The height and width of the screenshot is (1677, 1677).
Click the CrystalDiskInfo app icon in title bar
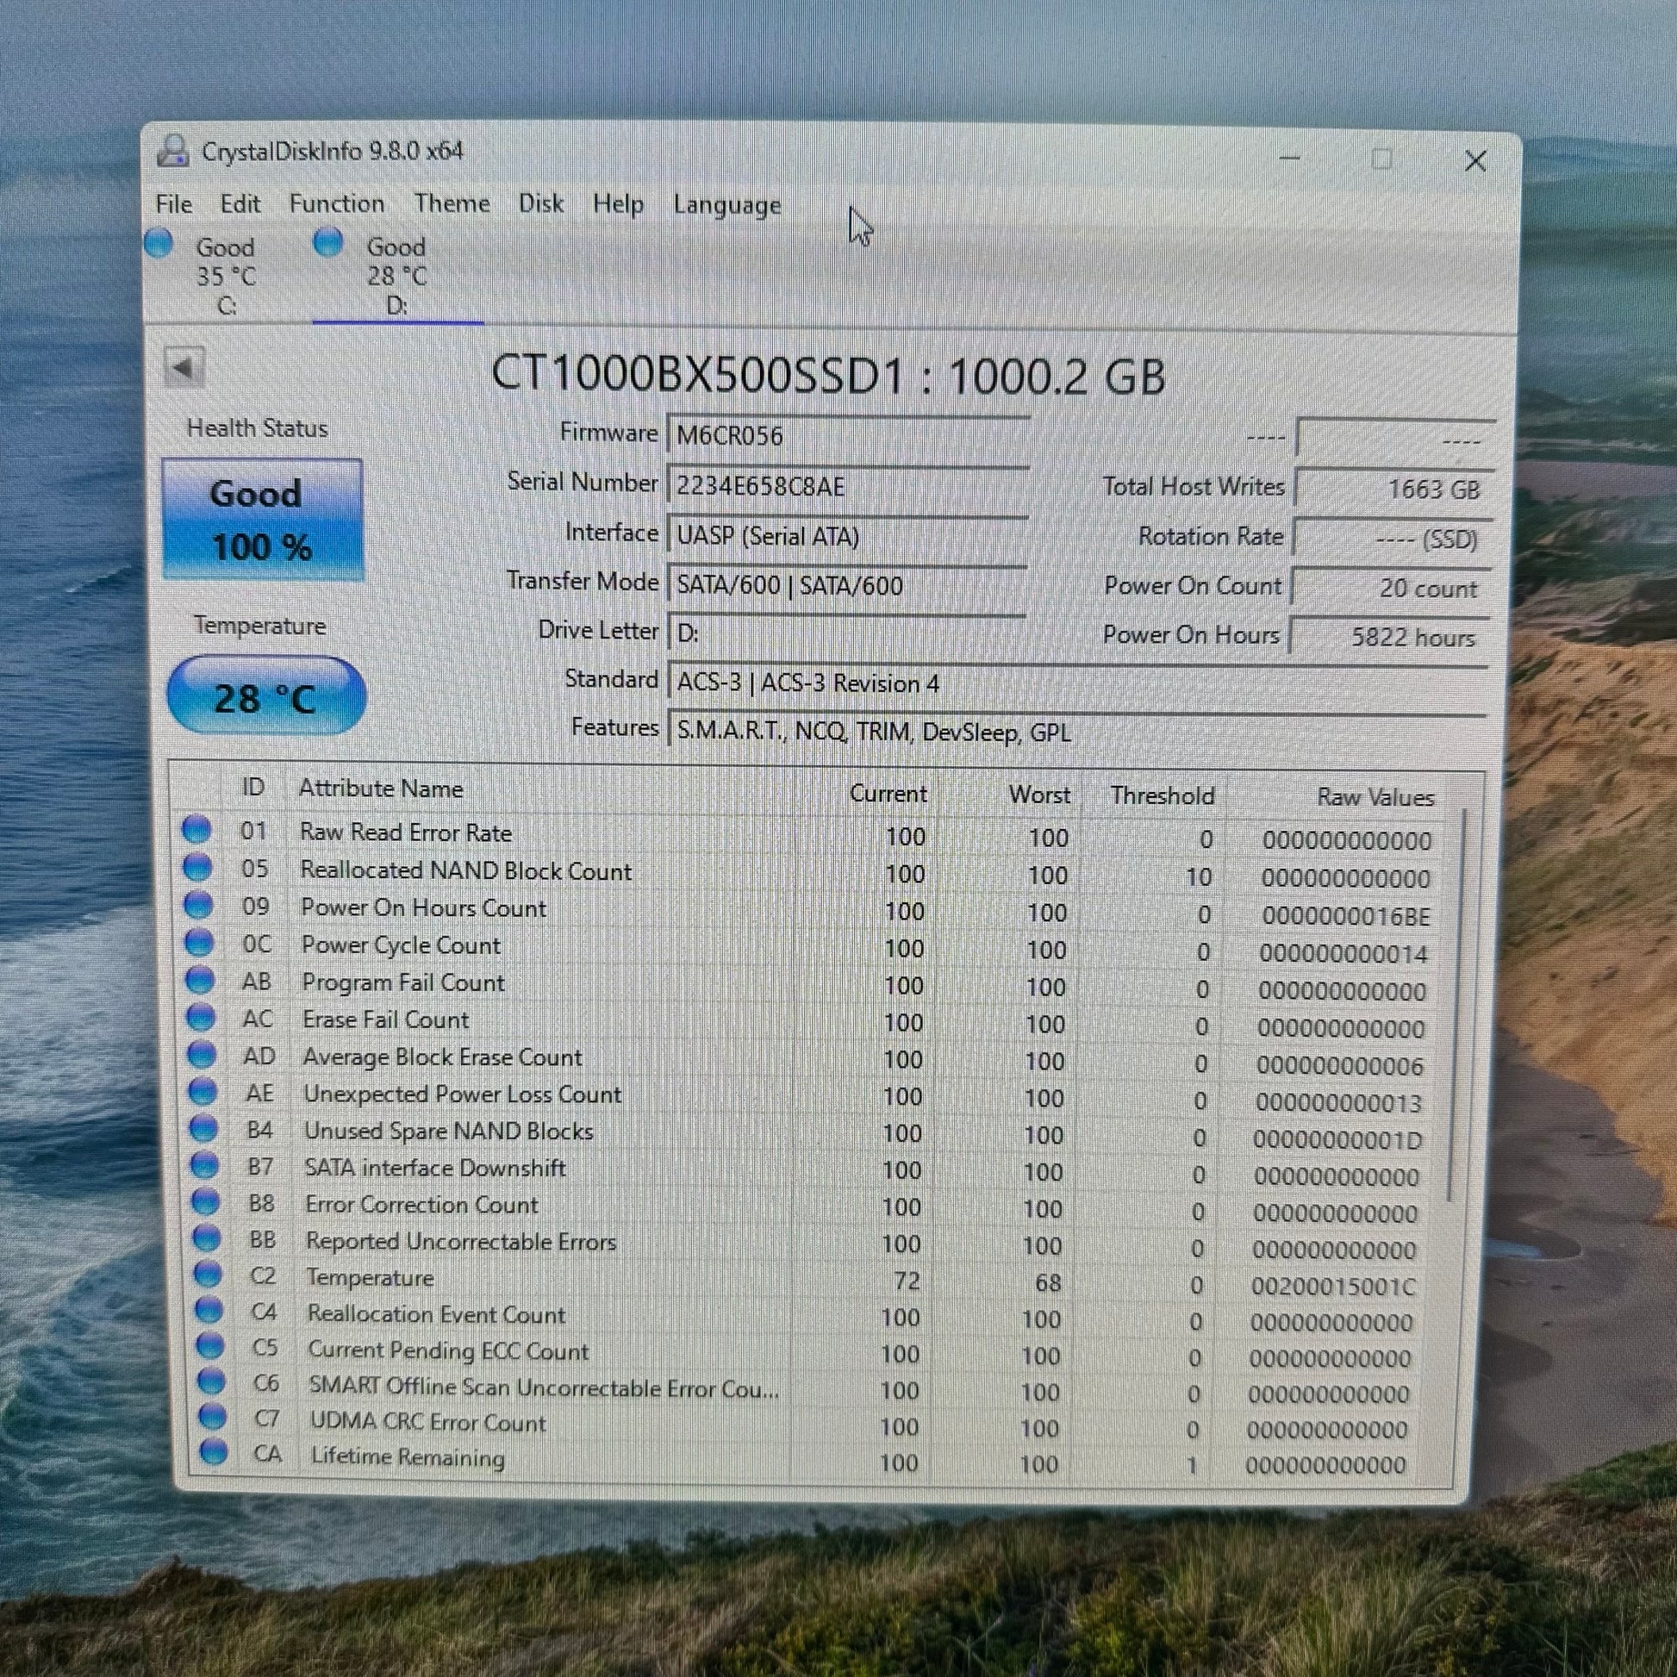[x=172, y=151]
